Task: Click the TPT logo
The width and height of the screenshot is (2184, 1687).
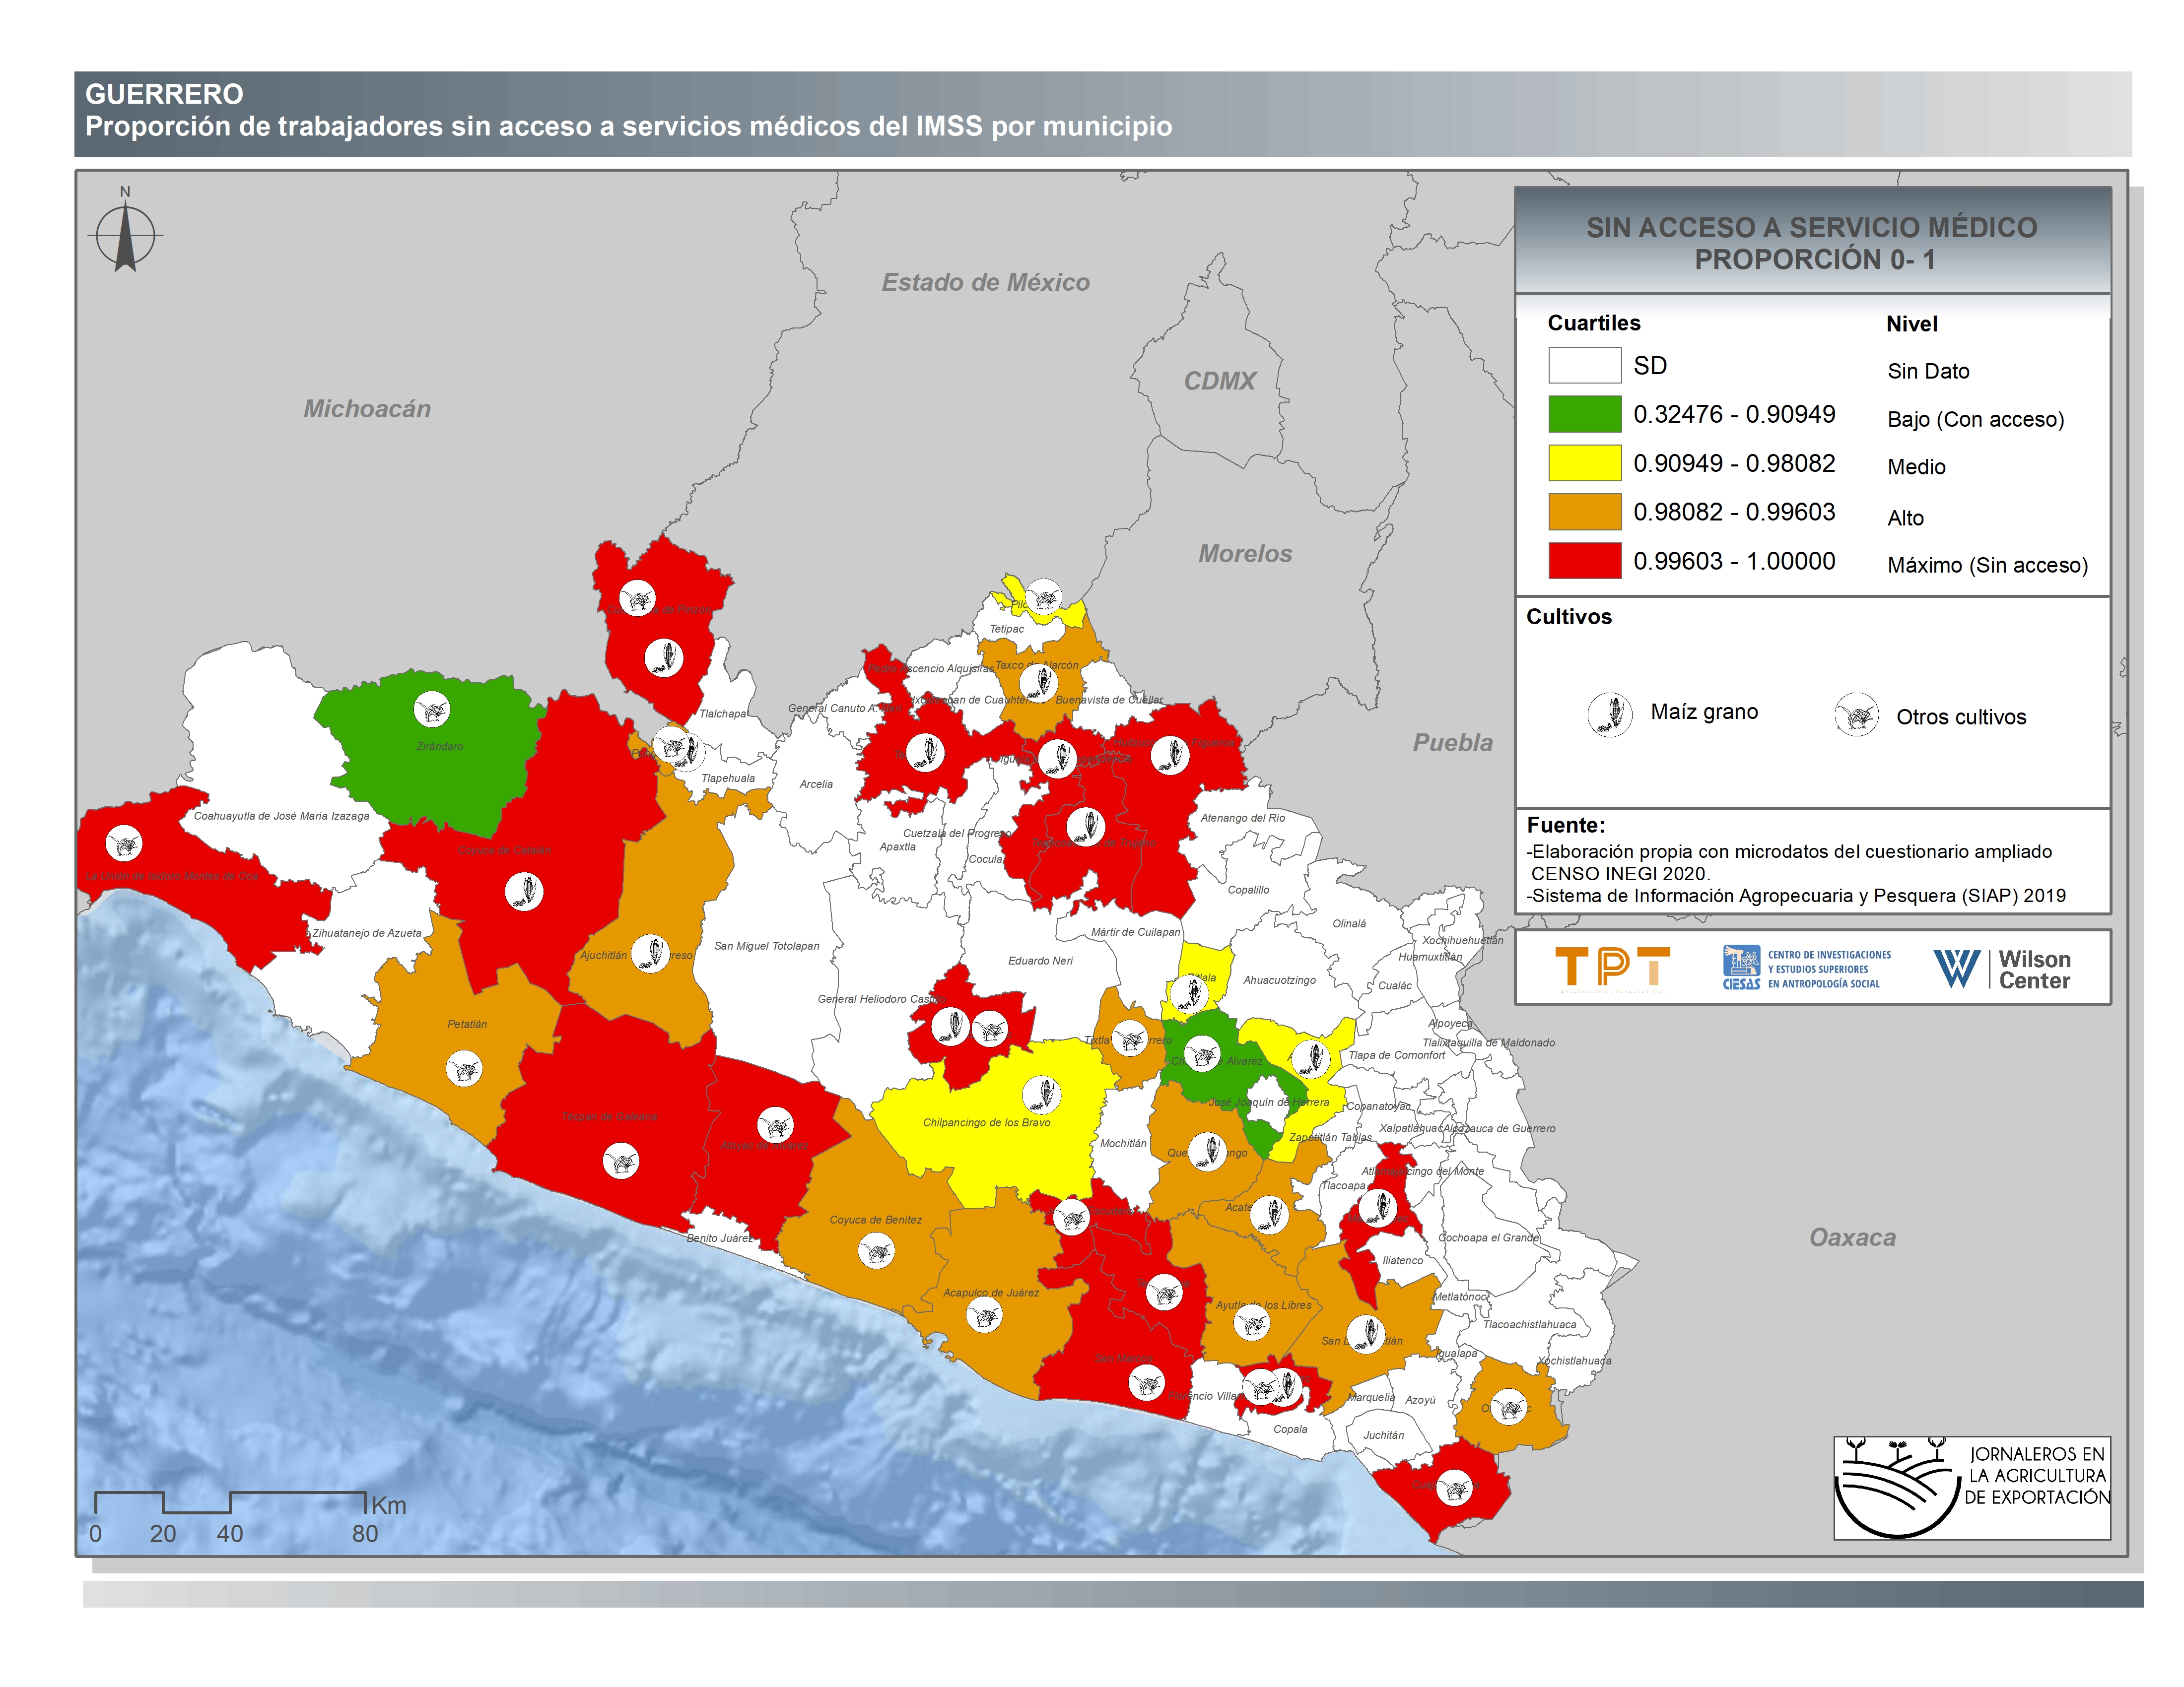Action: click(1612, 968)
